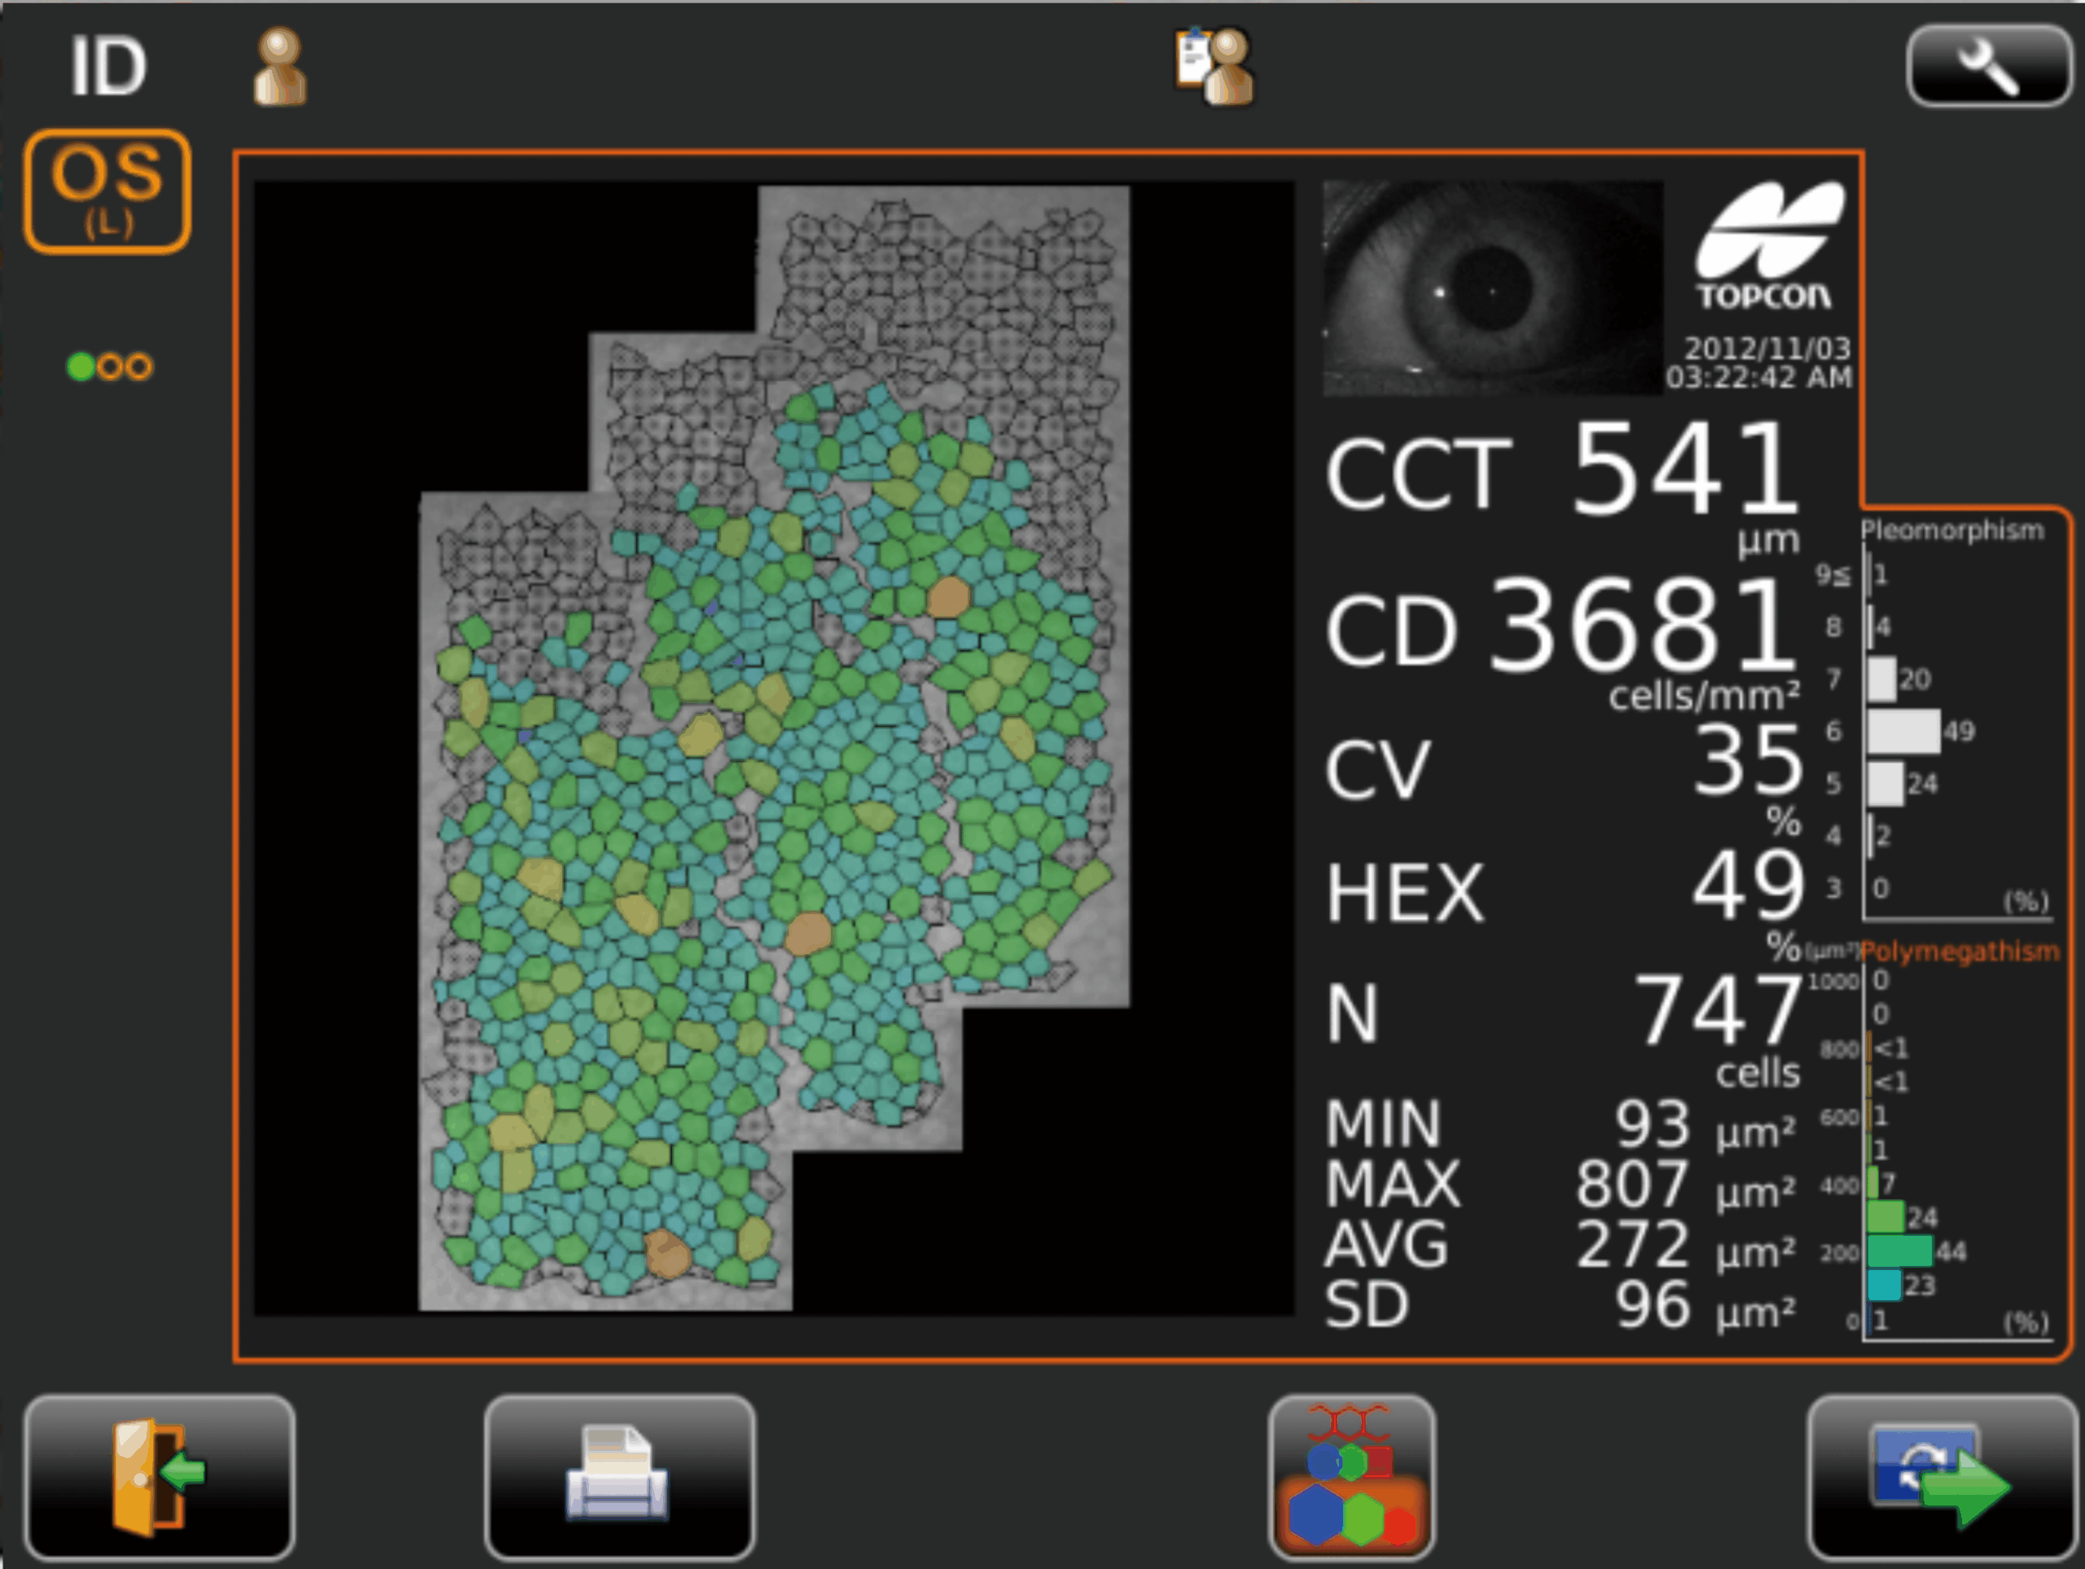Click the eye photo thumbnail
The width and height of the screenshot is (2085, 1569).
click(x=1492, y=288)
